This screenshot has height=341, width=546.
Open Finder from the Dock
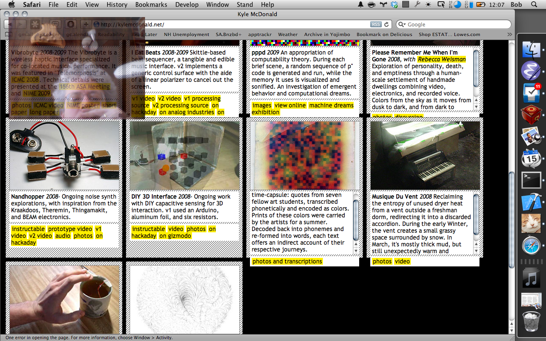coord(531,49)
